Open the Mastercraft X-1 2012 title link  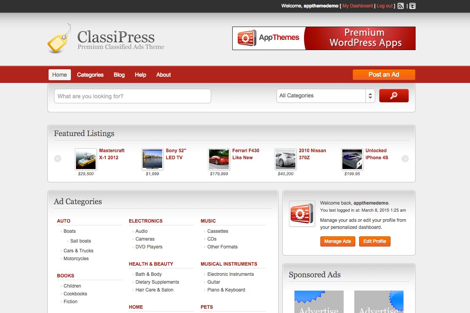[112, 154]
